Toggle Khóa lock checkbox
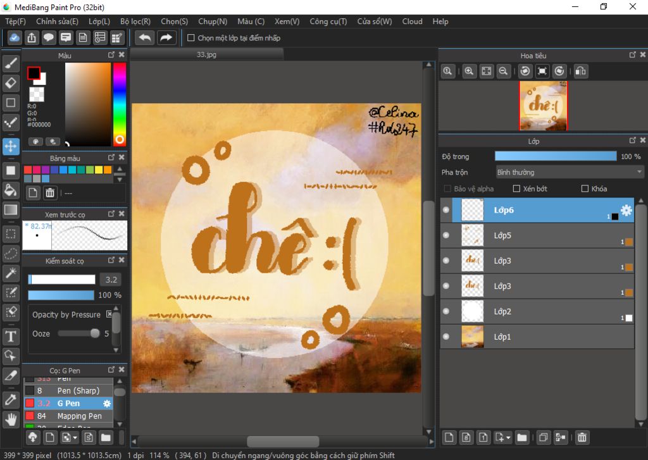Image resolution: width=648 pixels, height=460 pixels. [585, 189]
